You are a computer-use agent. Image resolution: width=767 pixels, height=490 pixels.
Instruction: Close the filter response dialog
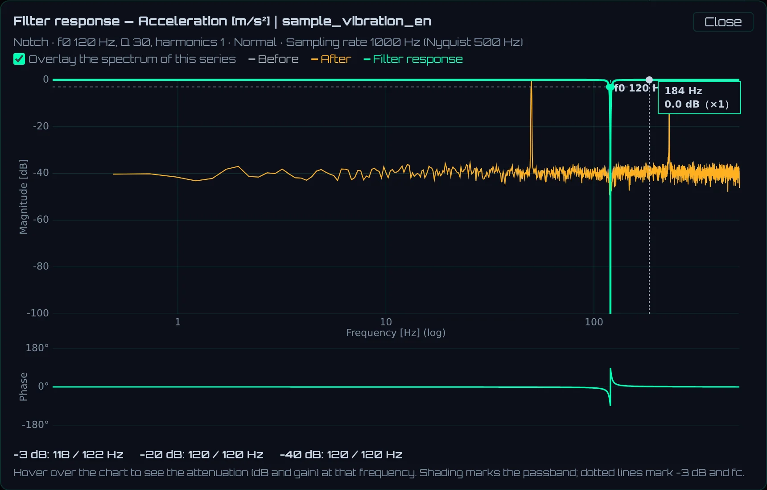(723, 22)
